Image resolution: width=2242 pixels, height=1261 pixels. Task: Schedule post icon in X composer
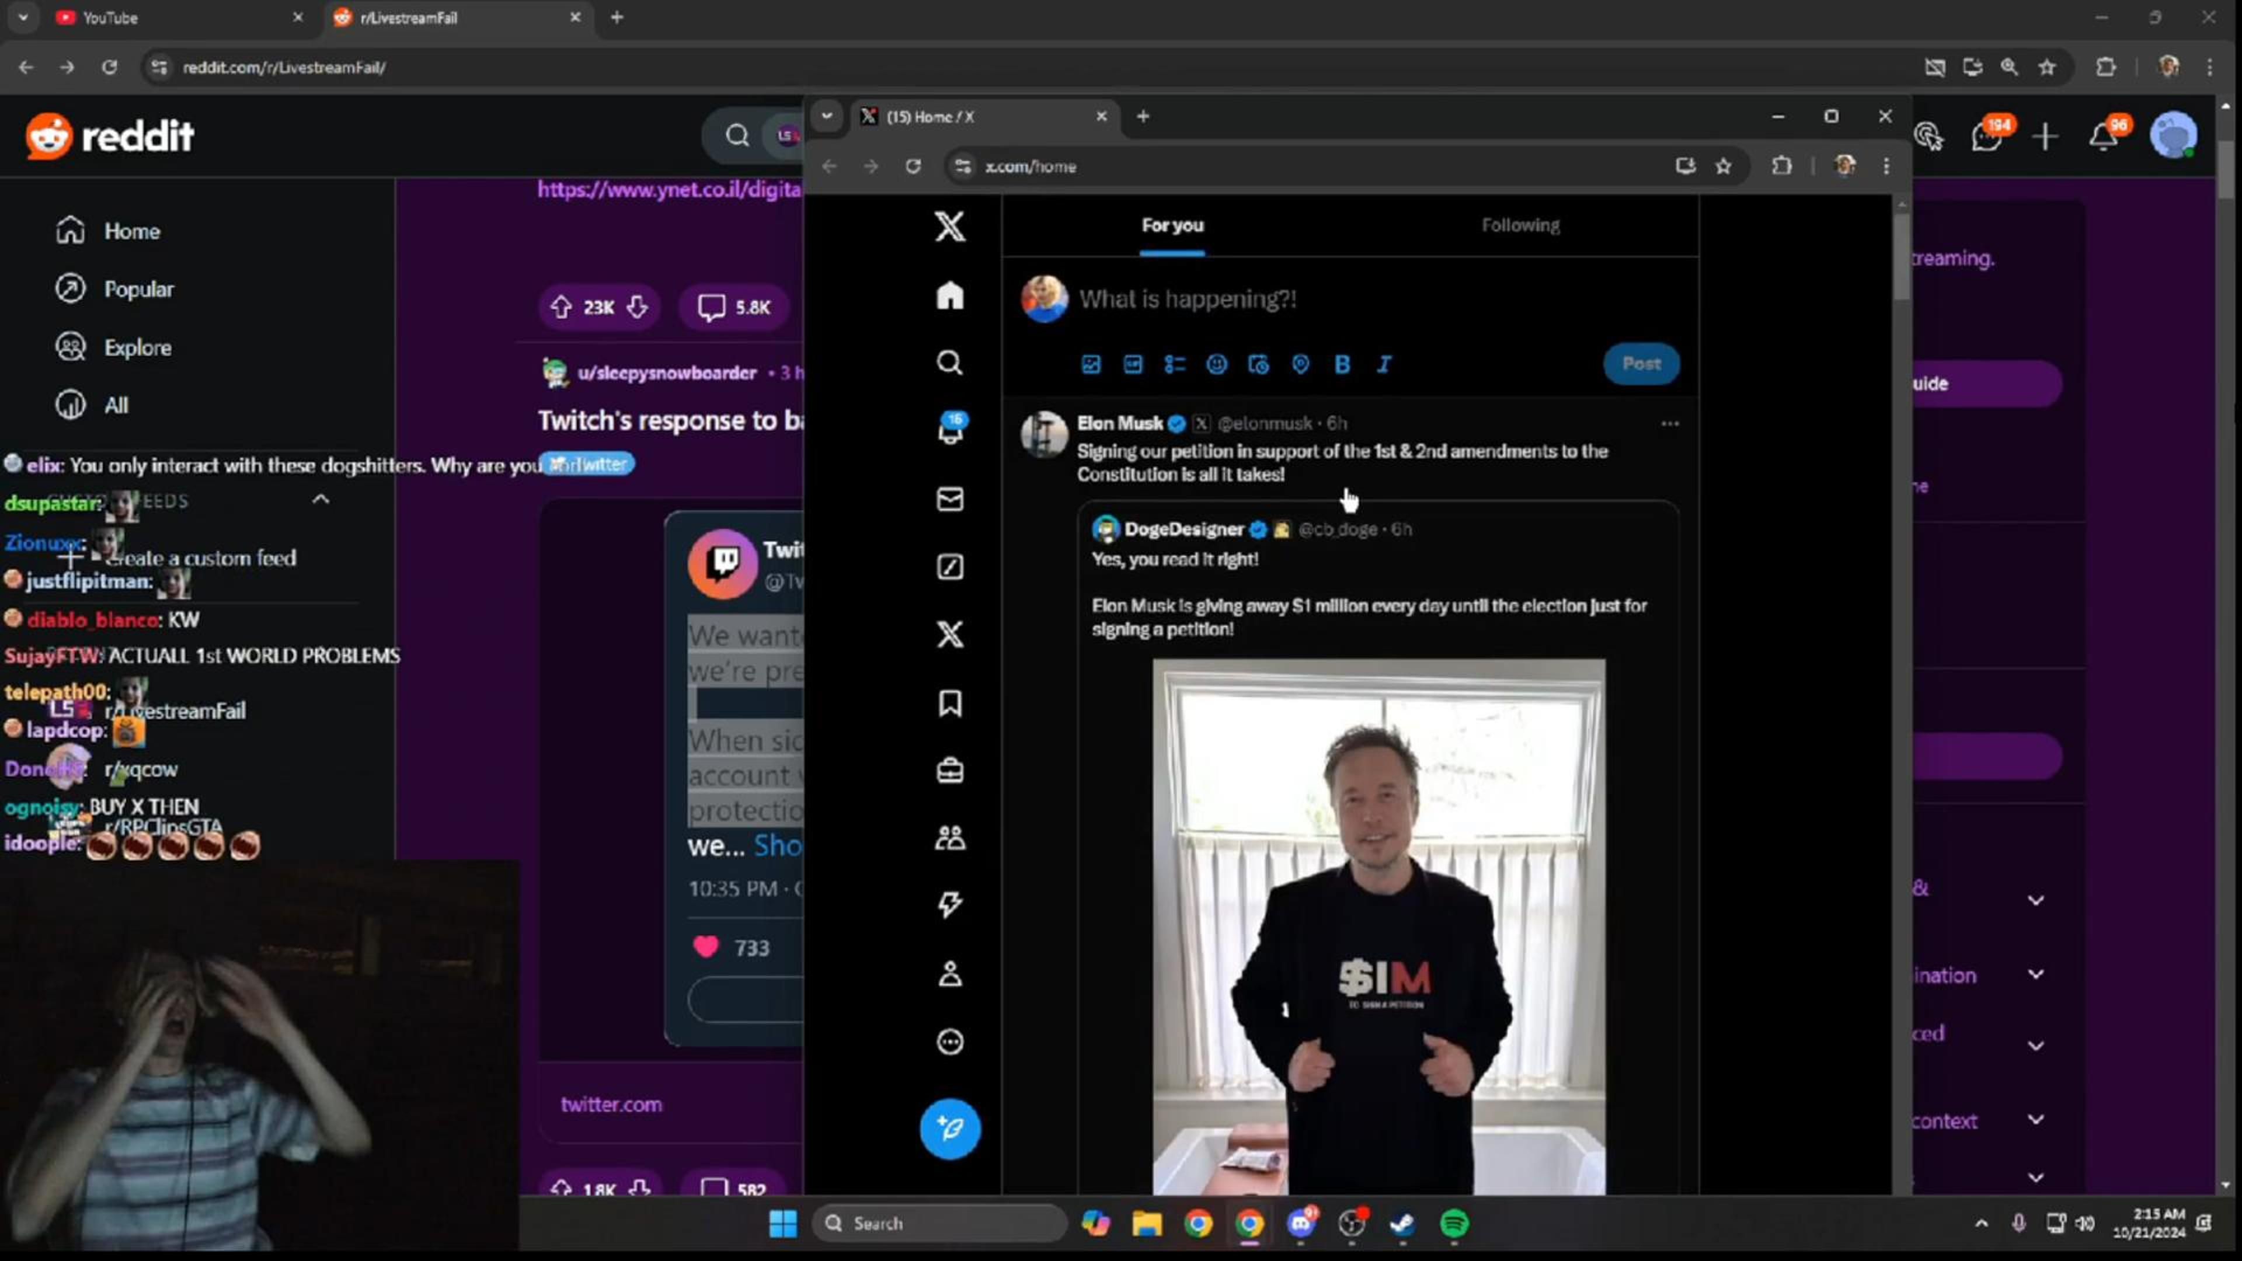pos(1259,365)
